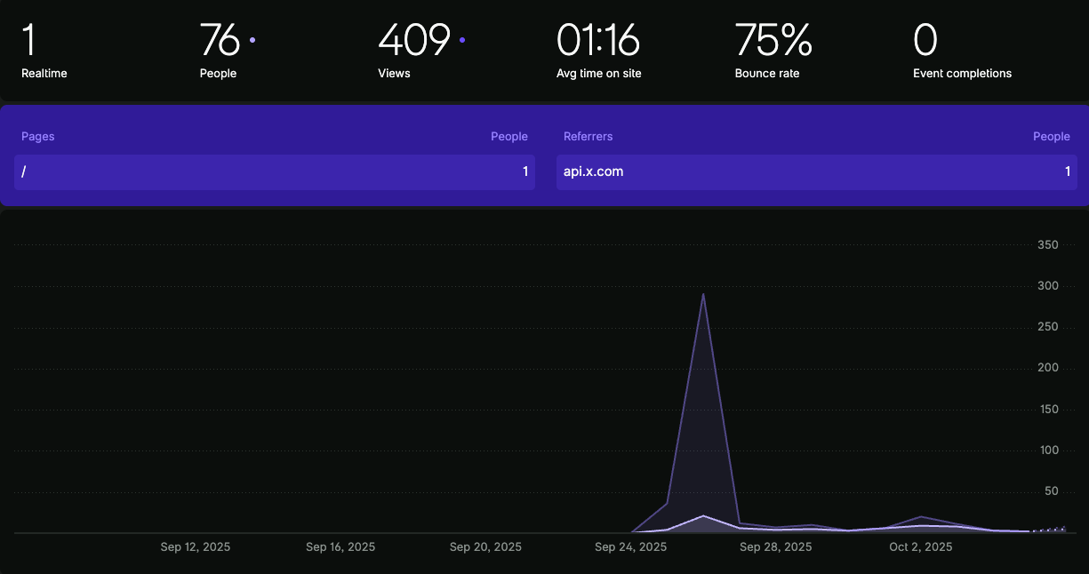1089x574 pixels.
Task: Click the 300 gridline value label
Action: (1047, 286)
